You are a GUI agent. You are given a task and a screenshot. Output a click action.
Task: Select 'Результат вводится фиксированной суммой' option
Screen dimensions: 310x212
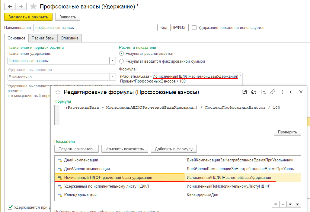coord(122,61)
